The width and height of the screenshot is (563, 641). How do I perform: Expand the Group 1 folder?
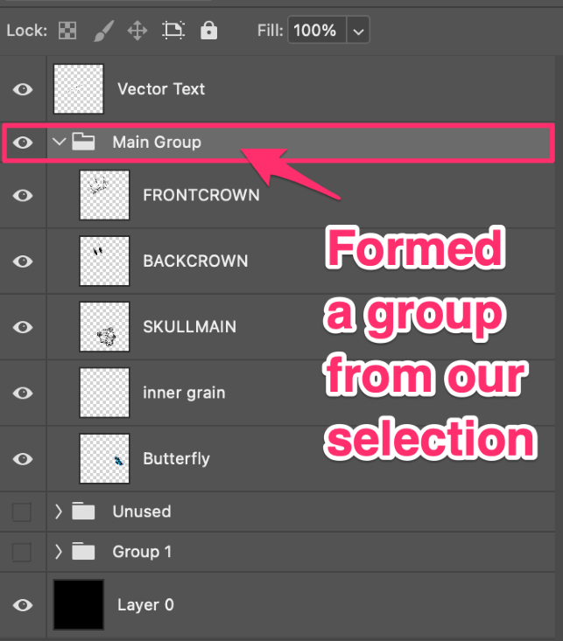59,552
